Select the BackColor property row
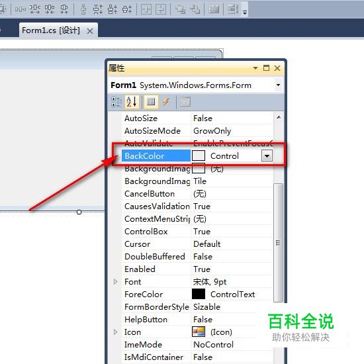364x364 pixels. (x=197, y=156)
